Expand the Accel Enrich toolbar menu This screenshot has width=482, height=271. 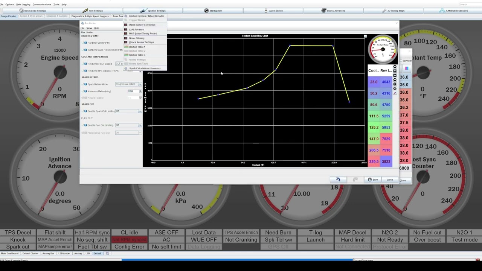coord(273,11)
